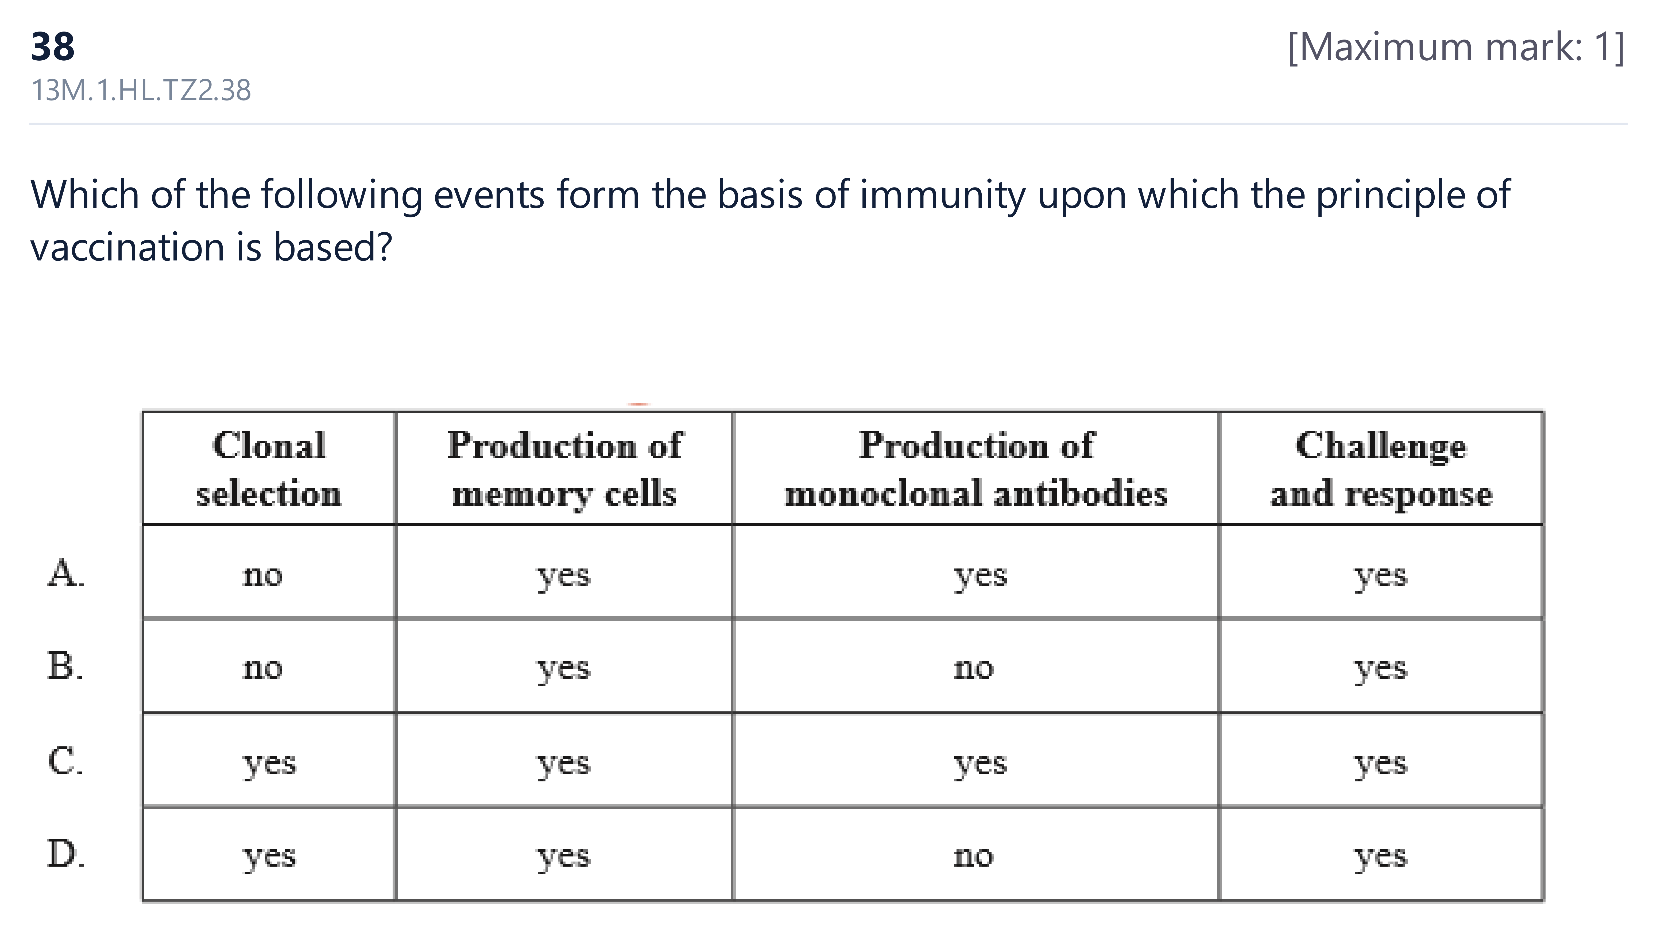The width and height of the screenshot is (1657, 935).
Task: Click the Clonal selection column header
Action: pyautogui.click(x=269, y=469)
